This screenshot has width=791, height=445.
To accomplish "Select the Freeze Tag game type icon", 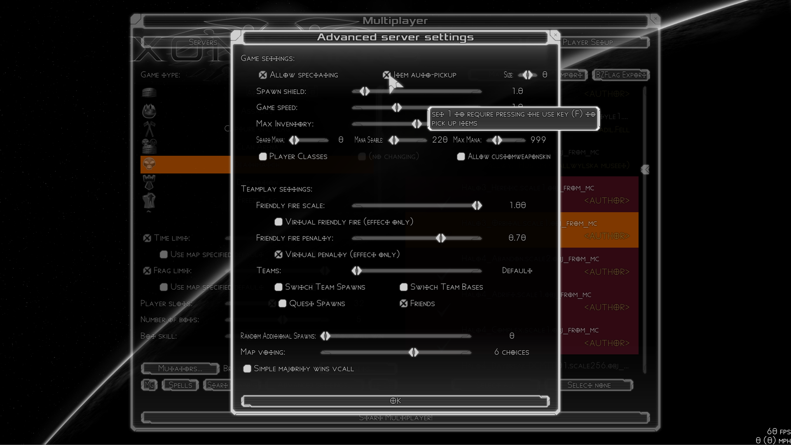I will (149, 200).
